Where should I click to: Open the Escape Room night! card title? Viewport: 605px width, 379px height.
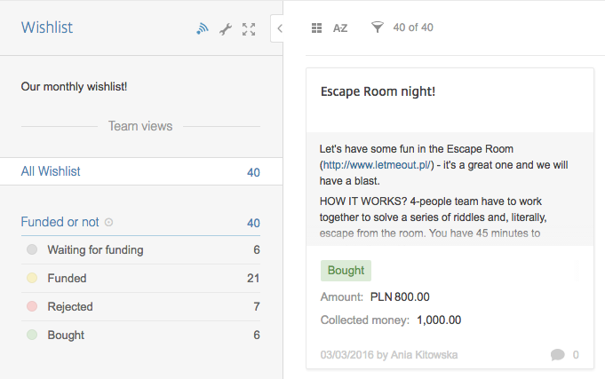click(x=378, y=91)
